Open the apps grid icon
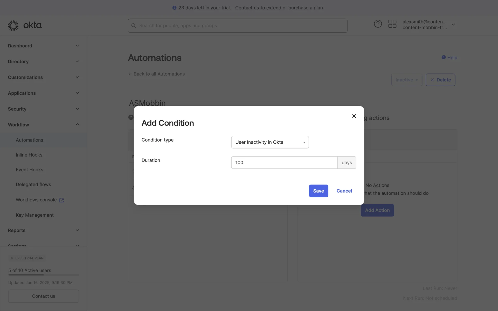 coord(392,24)
